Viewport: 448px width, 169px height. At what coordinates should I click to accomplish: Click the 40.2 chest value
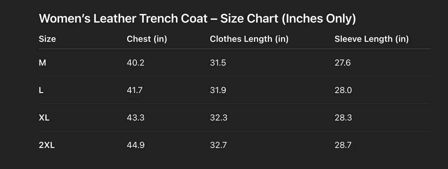pyautogui.click(x=135, y=63)
